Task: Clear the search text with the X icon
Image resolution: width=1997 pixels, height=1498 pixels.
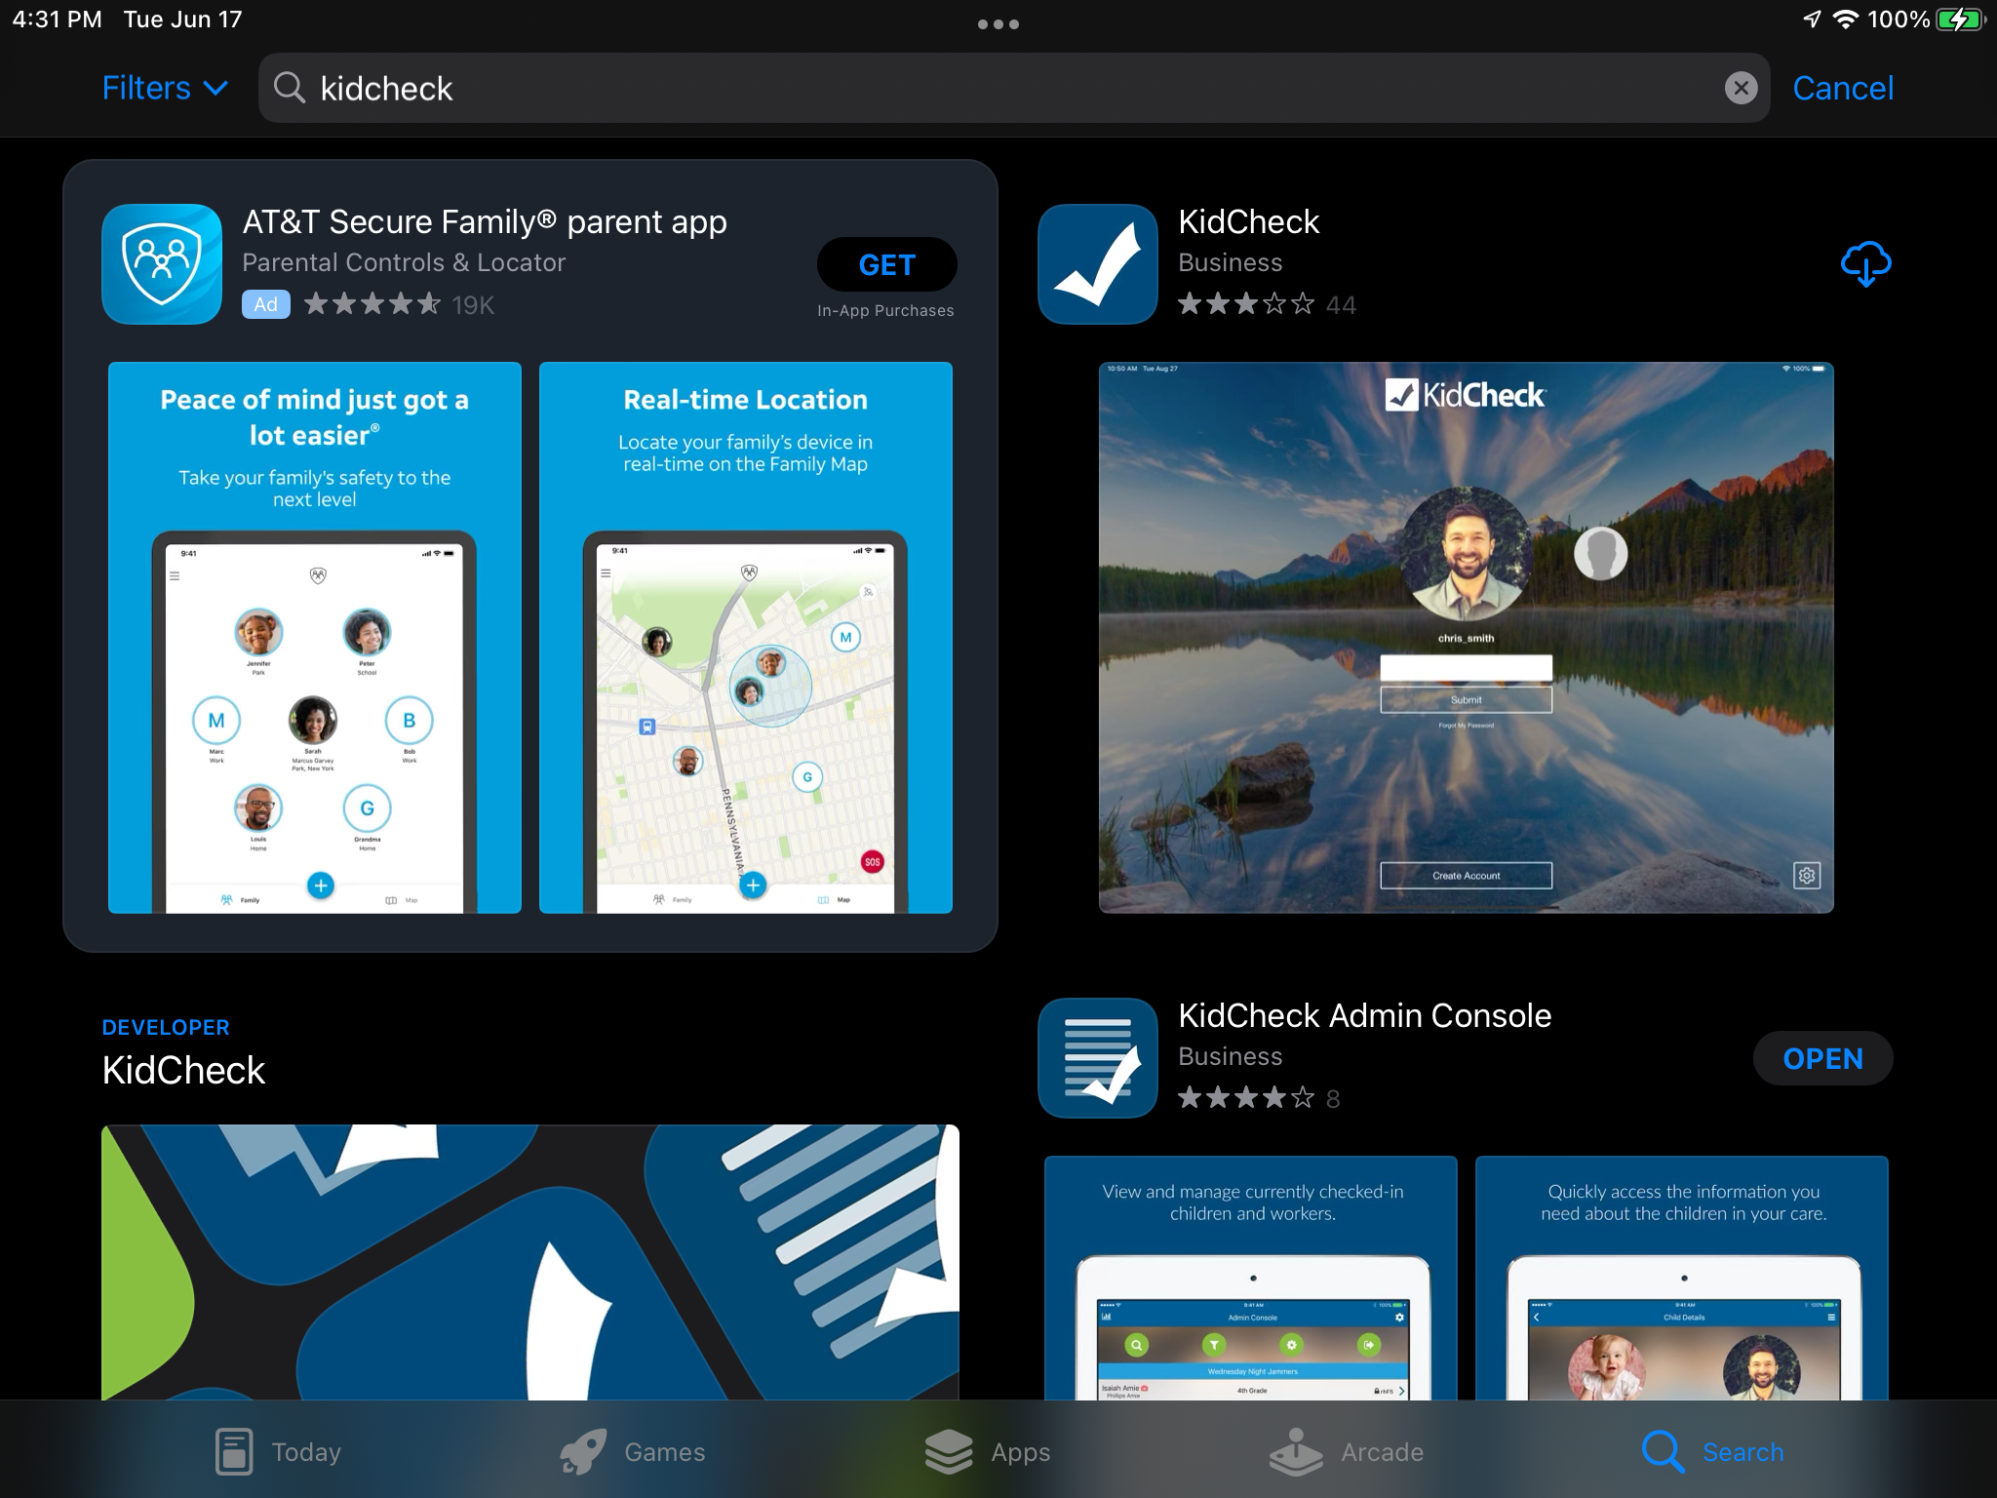Action: click(1741, 88)
